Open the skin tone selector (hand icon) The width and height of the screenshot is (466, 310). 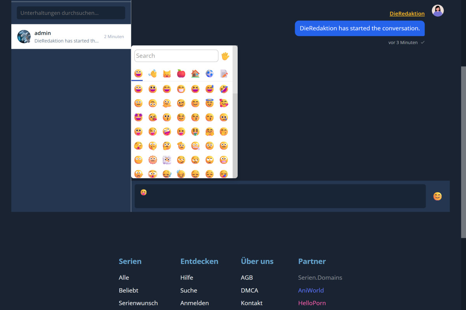[x=226, y=55]
